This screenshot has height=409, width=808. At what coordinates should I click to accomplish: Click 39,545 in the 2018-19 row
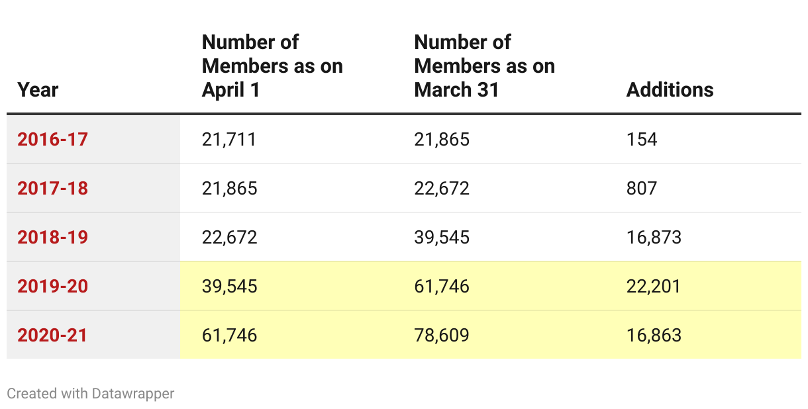coord(442,238)
